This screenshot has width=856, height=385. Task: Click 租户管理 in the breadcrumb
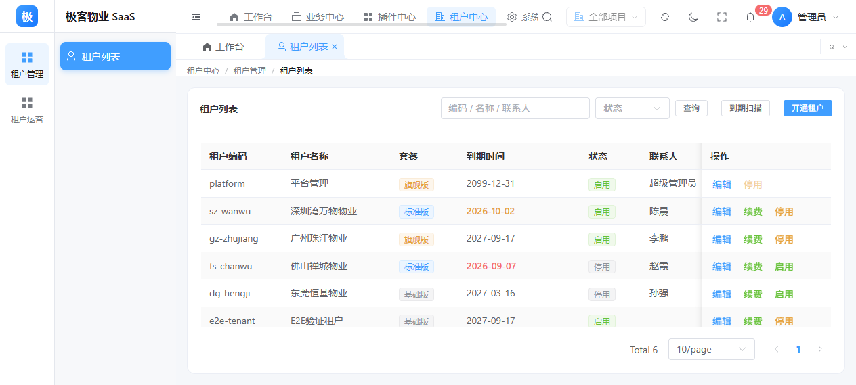pyautogui.click(x=250, y=70)
